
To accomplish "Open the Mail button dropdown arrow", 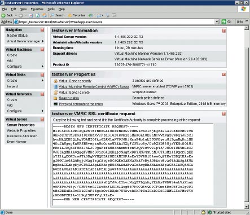I will (x=103, y=15).
